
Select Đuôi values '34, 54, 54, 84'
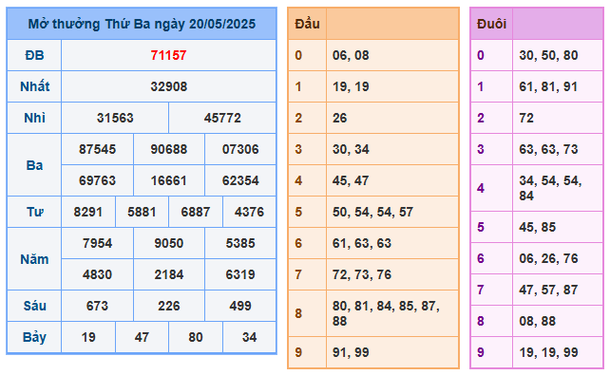coord(550,189)
